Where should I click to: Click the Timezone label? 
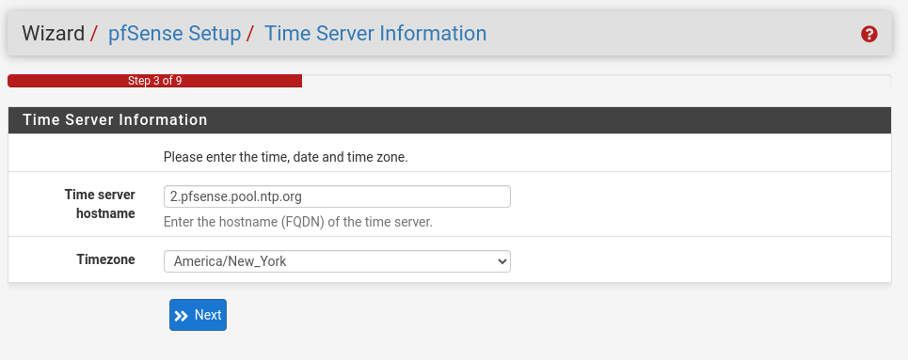[x=105, y=259]
